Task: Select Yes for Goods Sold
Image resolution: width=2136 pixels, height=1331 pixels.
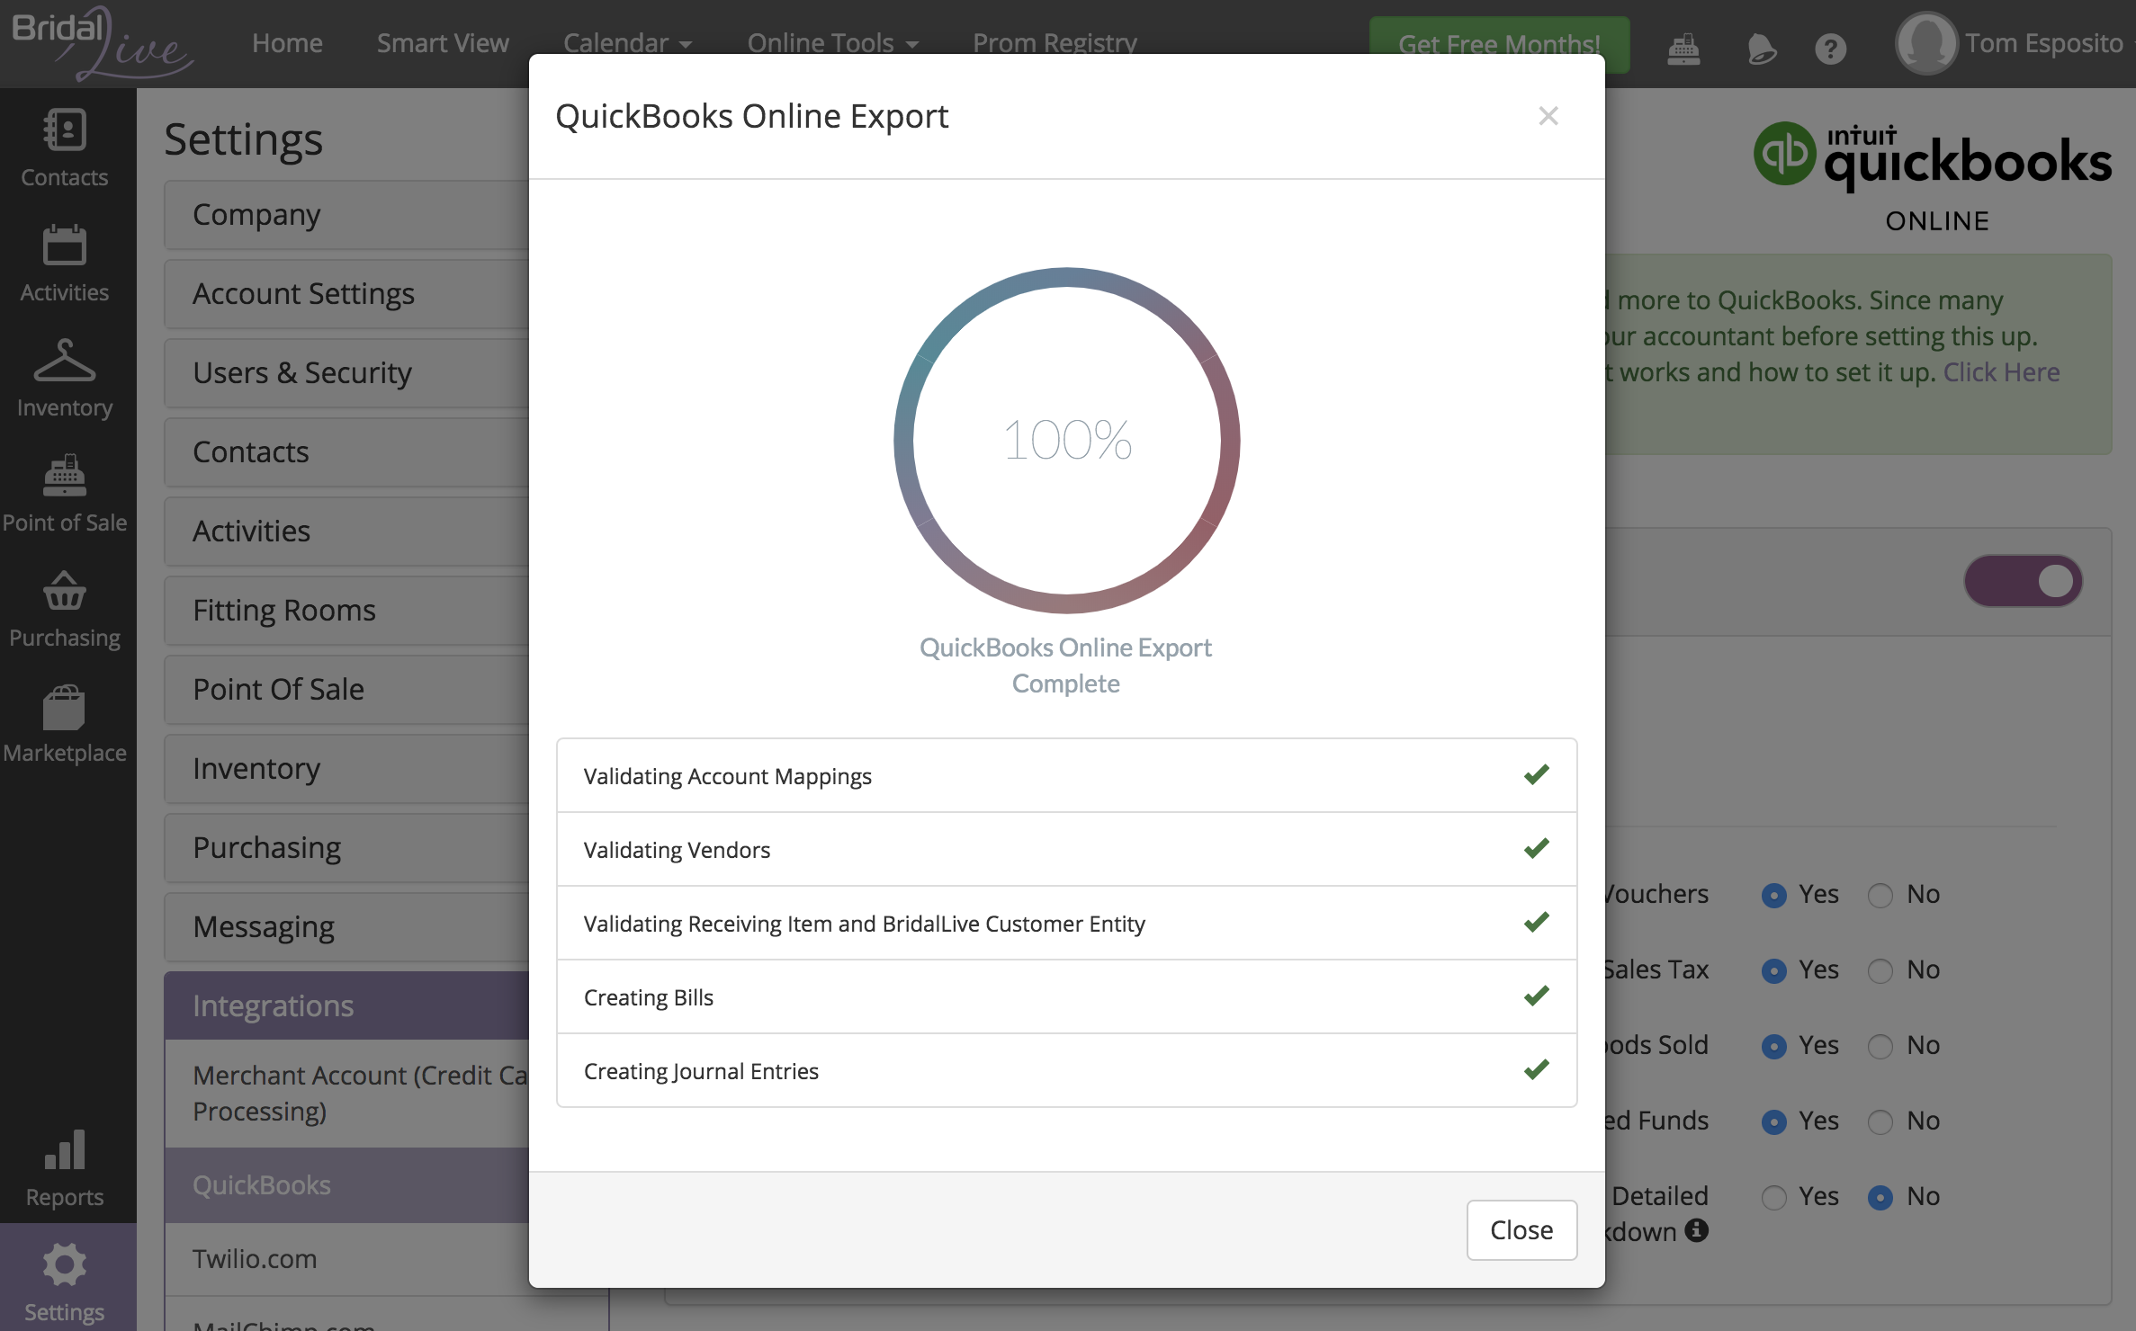Action: pyautogui.click(x=1773, y=1046)
